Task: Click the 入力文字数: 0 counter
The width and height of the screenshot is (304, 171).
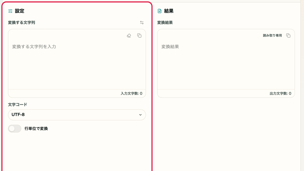Action: [x=131, y=93]
